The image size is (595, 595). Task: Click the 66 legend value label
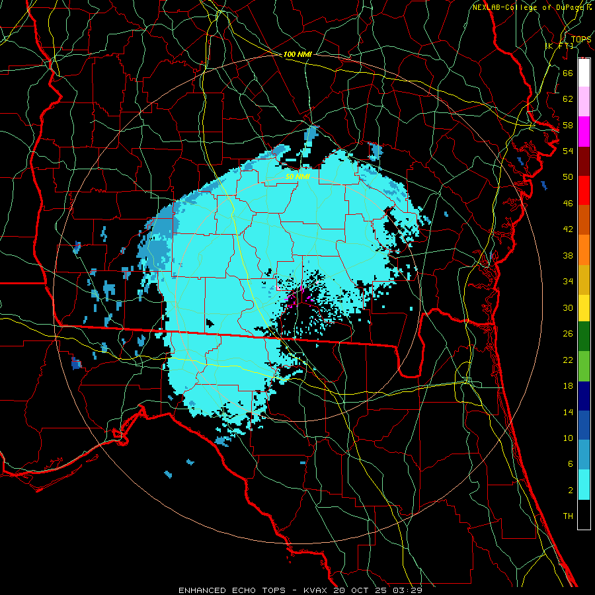pos(568,73)
